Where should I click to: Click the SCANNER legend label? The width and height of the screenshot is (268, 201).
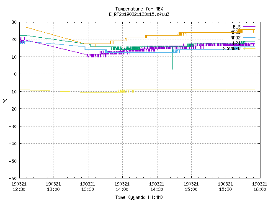(232, 49)
